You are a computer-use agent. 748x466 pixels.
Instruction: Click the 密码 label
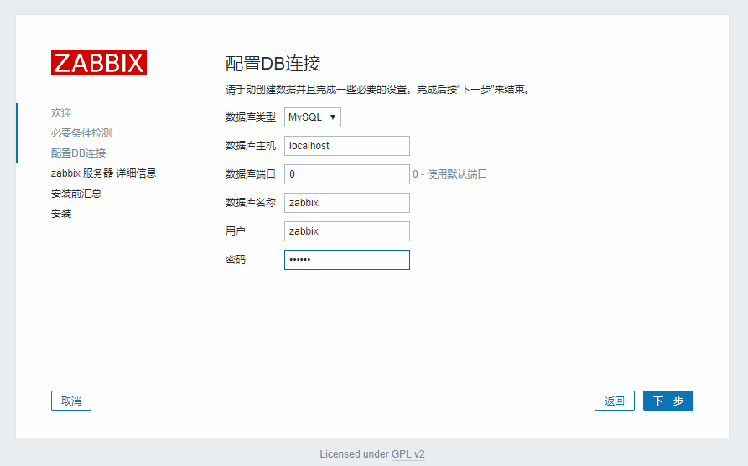[235, 260]
